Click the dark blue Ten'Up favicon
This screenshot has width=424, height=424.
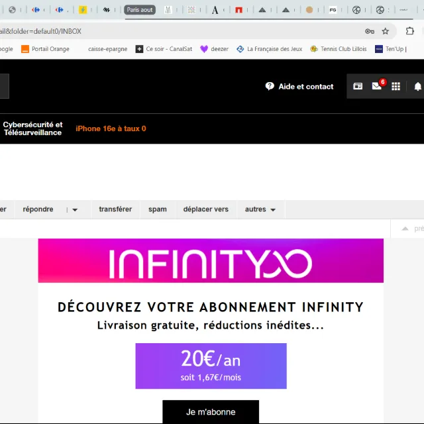coord(378,49)
